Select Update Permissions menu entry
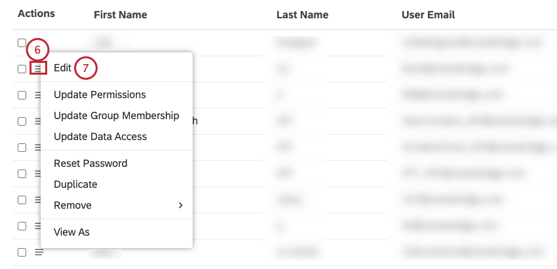This screenshot has height=269, width=557. pos(100,95)
